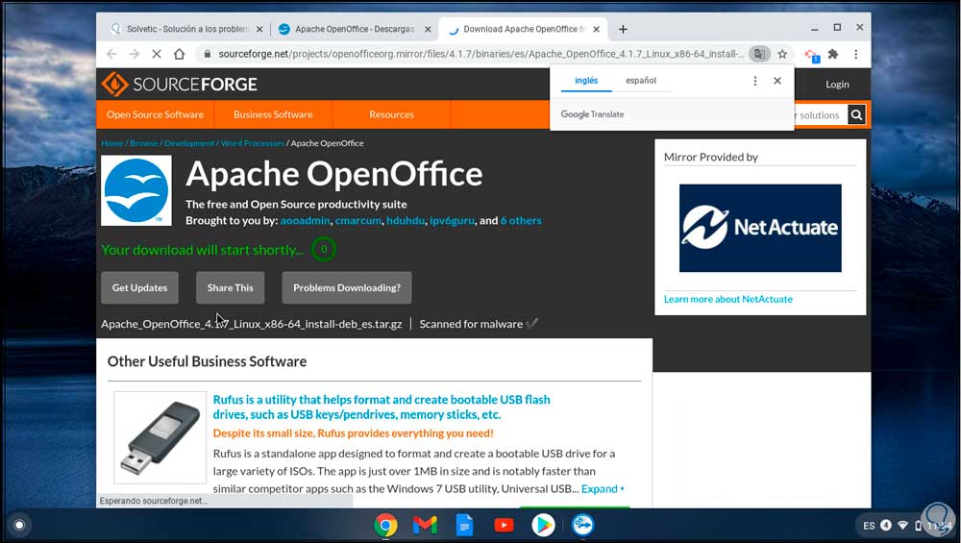Open the Resources menu
Screen dimensions: 961x543
391,114
